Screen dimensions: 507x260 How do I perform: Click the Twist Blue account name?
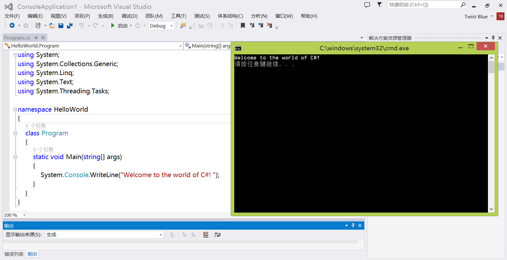pyautogui.click(x=476, y=16)
